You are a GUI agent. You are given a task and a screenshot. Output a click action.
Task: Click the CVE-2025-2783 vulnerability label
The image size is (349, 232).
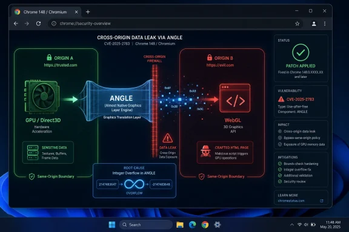300,99
